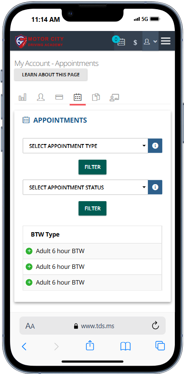The height and width of the screenshot is (374, 184).
Task: Click the Motor City Driving Academy logo
Action: 40,41
